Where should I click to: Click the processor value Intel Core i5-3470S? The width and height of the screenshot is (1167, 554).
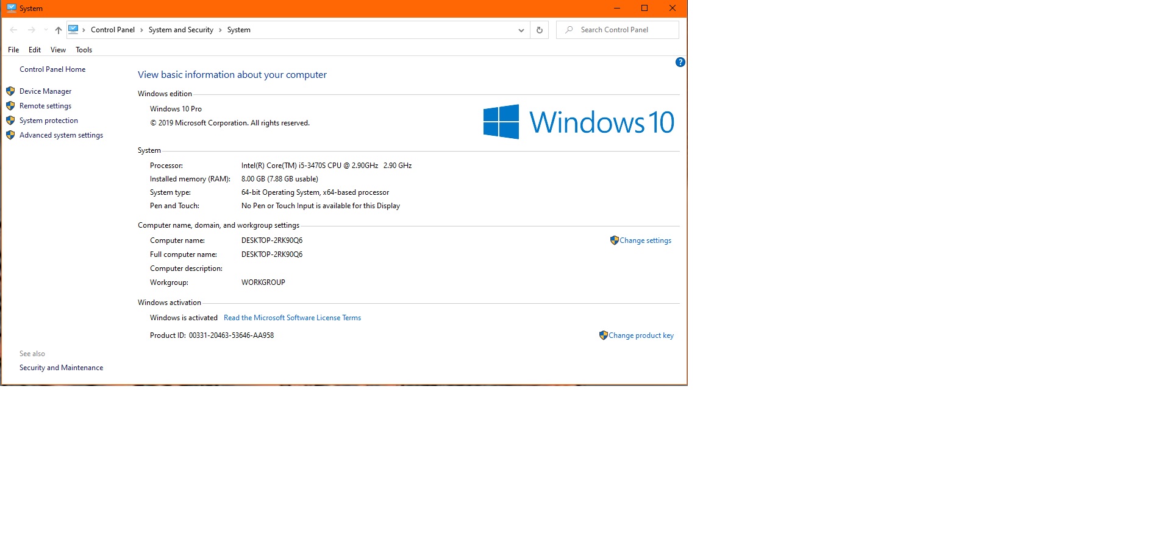326,166
